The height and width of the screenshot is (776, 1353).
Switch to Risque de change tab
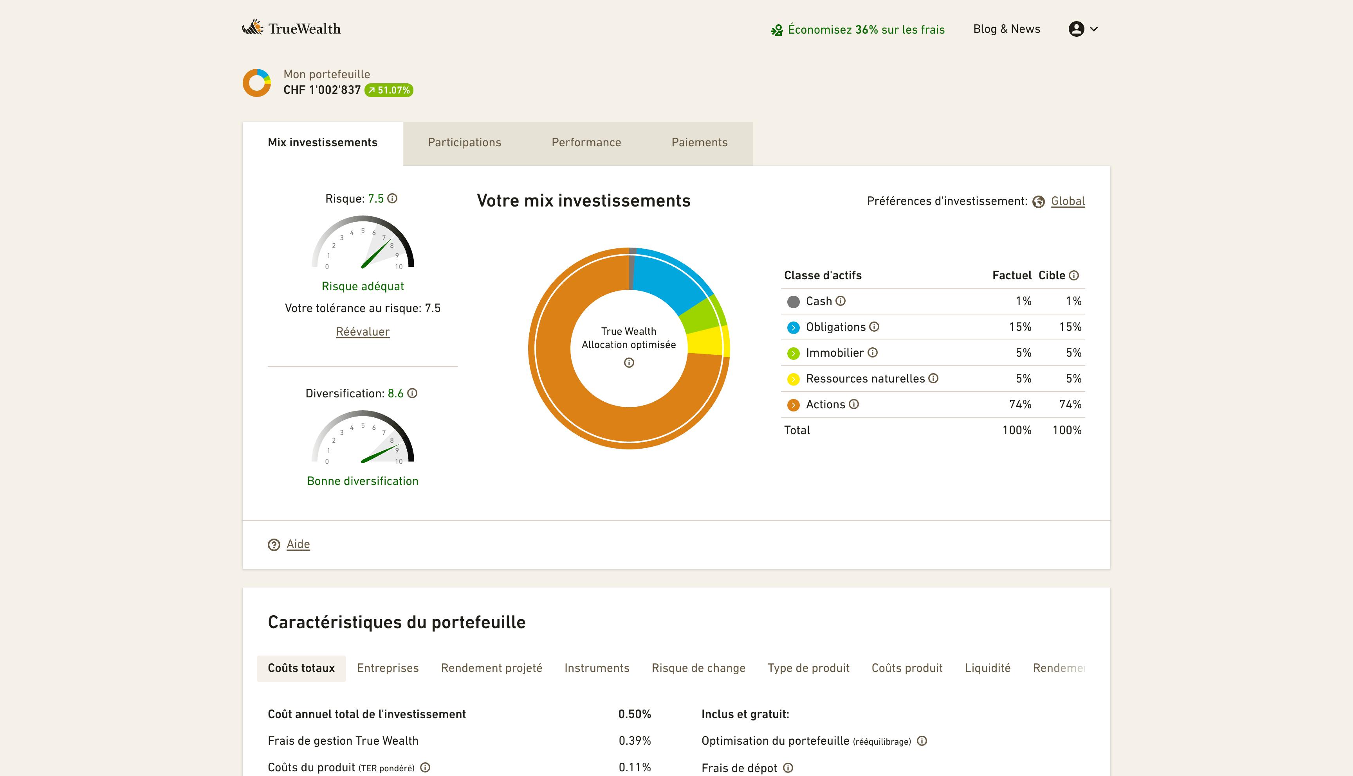pos(698,668)
